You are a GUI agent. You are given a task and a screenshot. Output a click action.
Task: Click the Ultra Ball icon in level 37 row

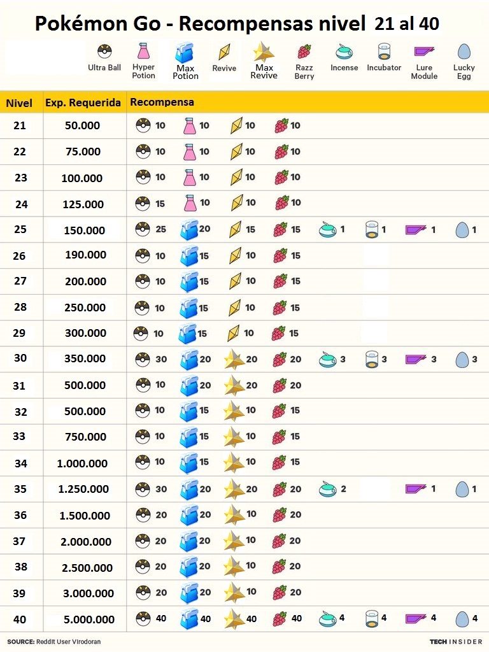pos(143,541)
